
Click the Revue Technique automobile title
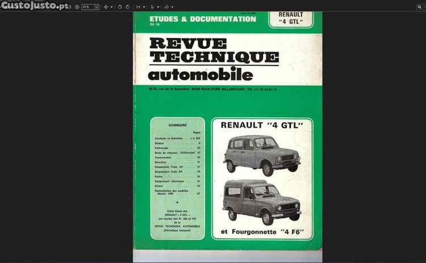pos(214,60)
